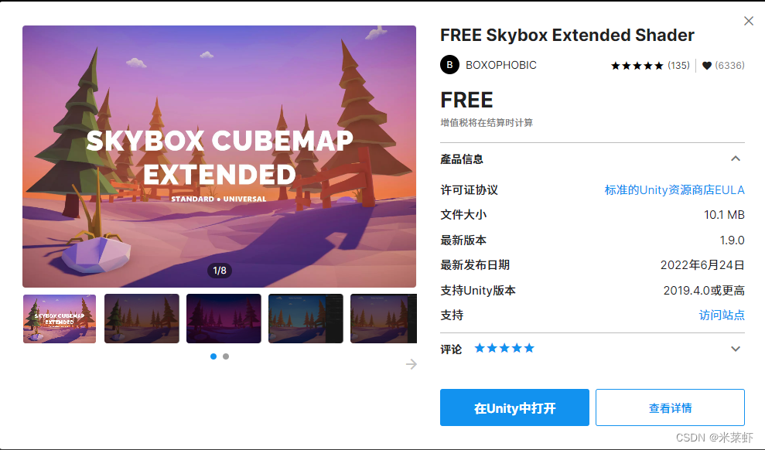Select the second carousel page dot
Image resolution: width=765 pixels, height=450 pixels.
[226, 356]
